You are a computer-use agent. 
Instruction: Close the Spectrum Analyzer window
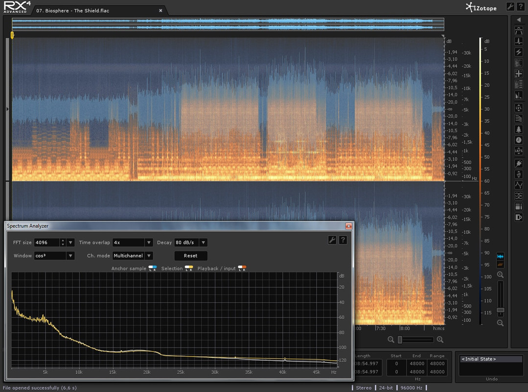(348, 226)
